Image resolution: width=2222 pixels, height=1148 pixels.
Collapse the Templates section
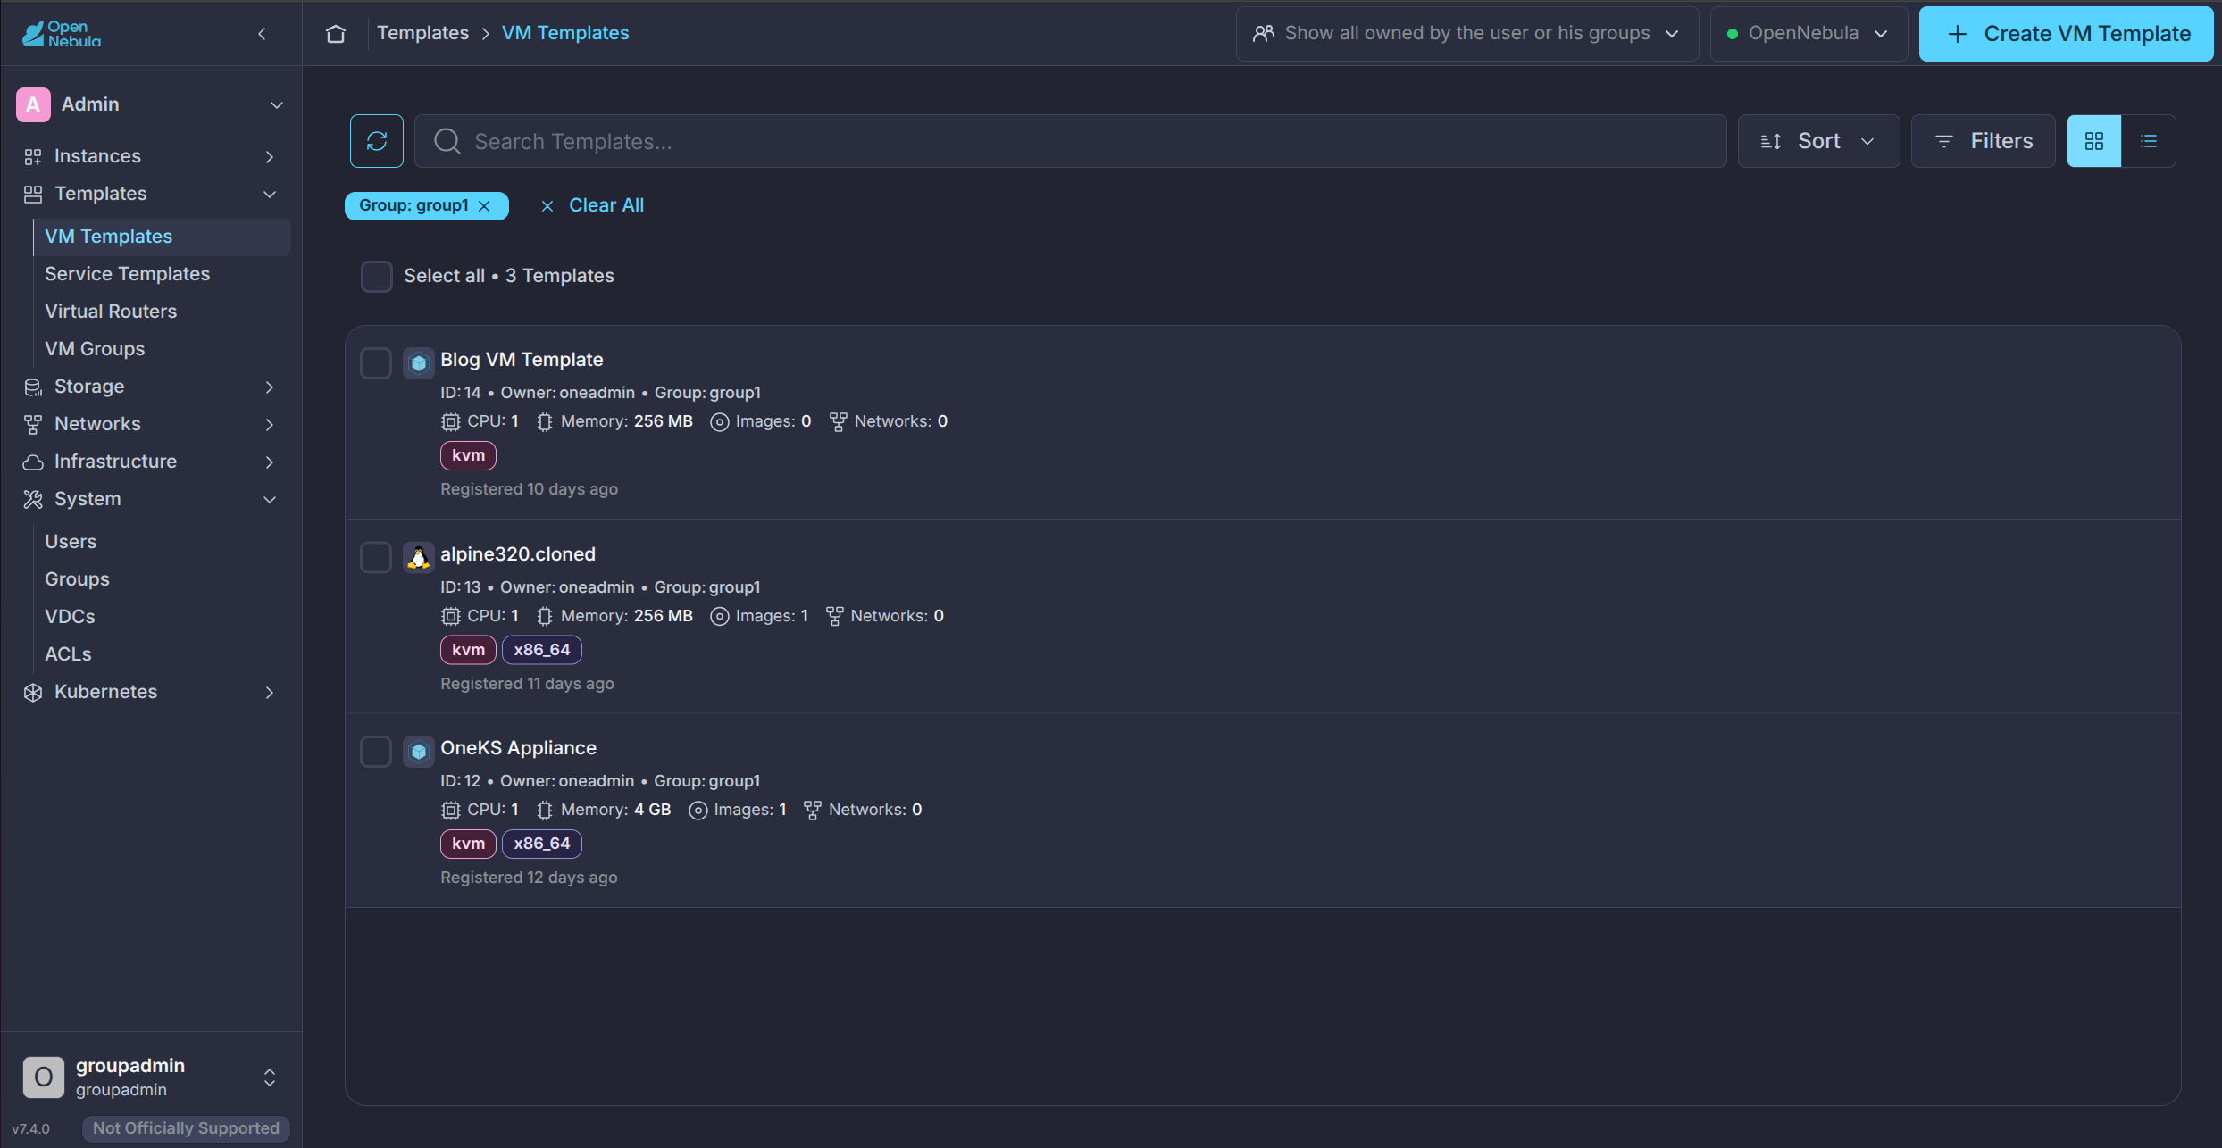[270, 194]
